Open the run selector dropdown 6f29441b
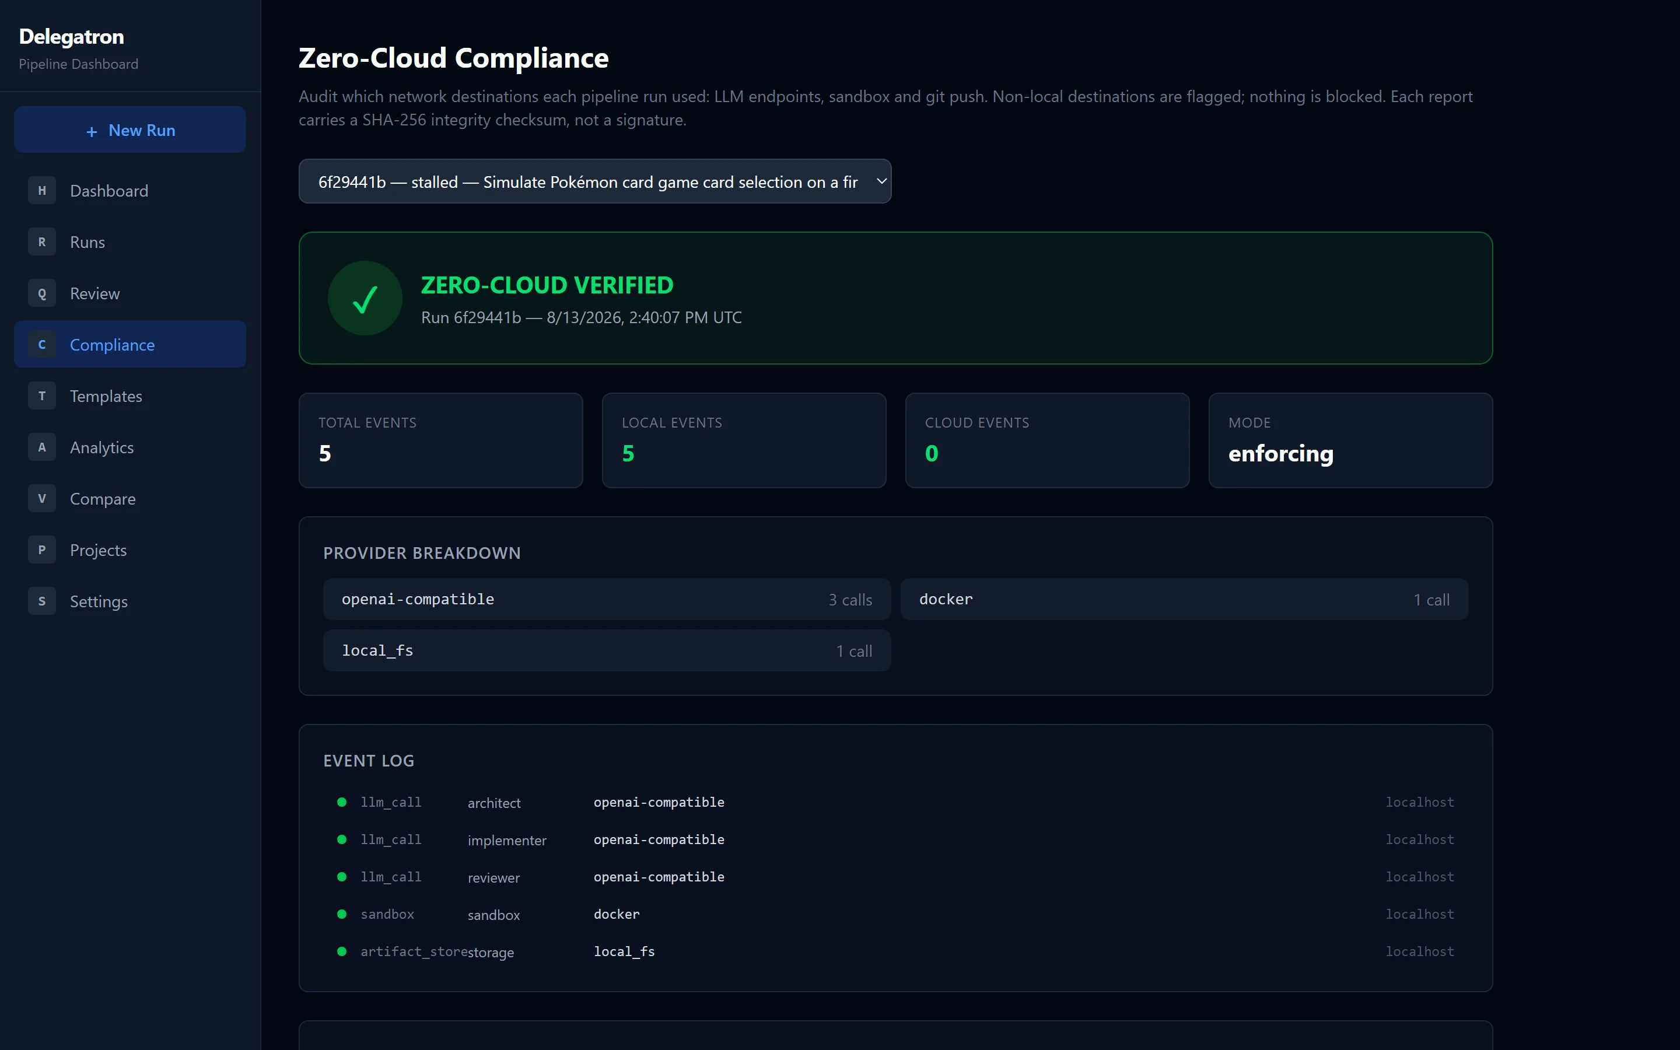1680x1050 pixels. (595, 181)
